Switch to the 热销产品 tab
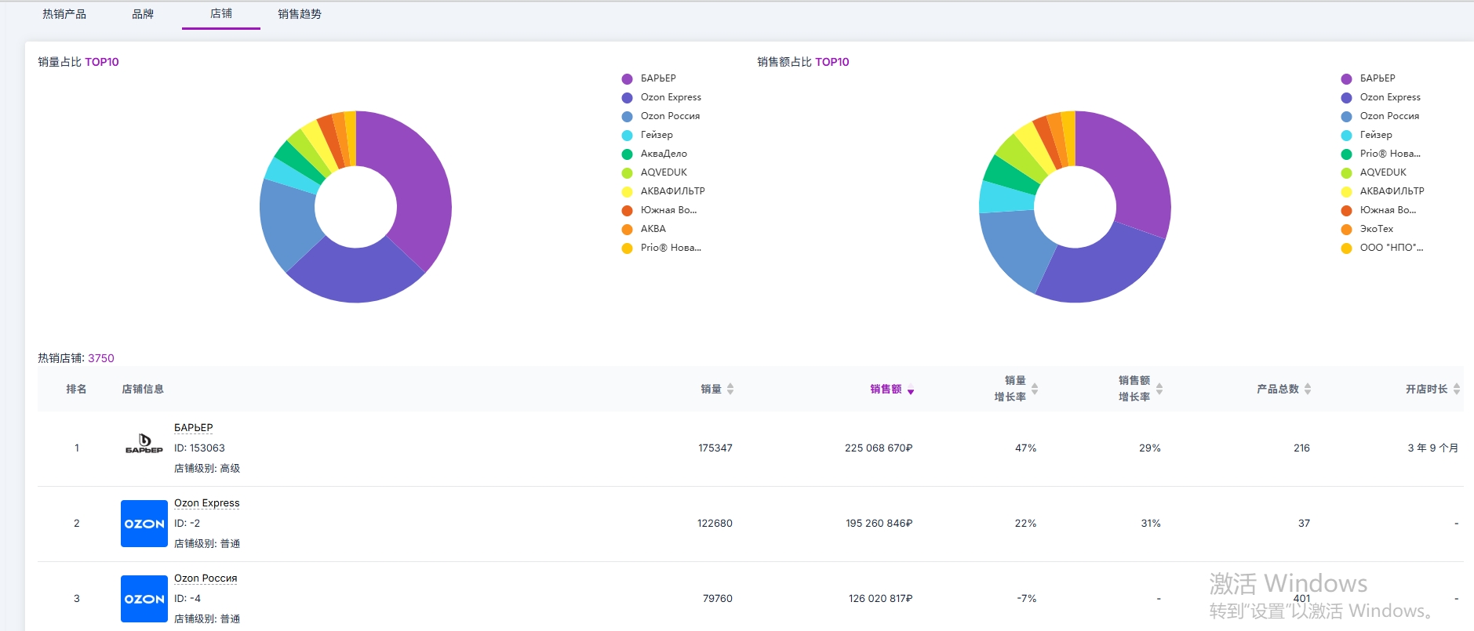This screenshot has height=631, width=1474. coord(64,14)
